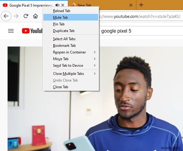Viewport: 183px width, 151px height.
Task: Go to YouTube home via the logo
Action: point(32,31)
